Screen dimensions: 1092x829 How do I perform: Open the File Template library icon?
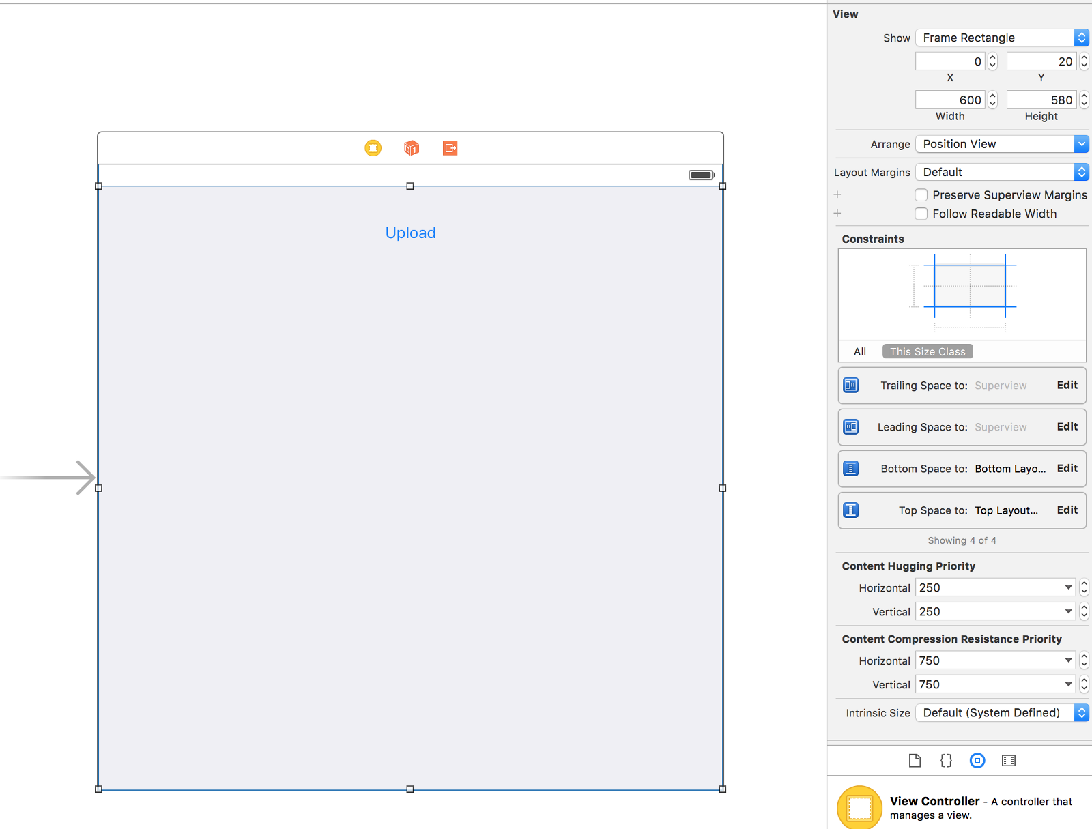(x=915, y=761)
